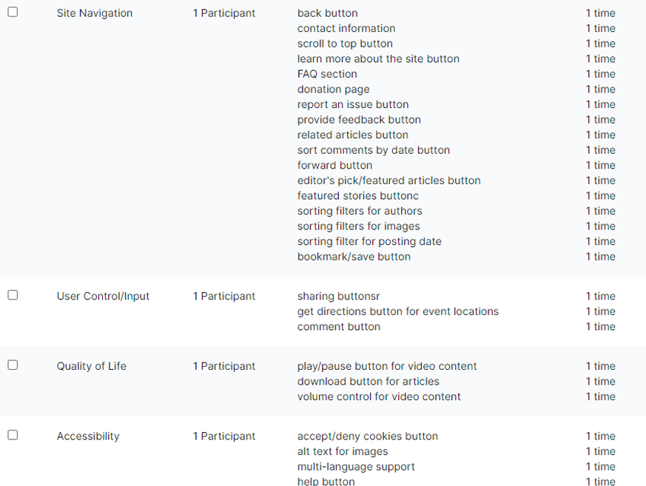Select "get directions button for event locations"
Screen dimensions: 646x486
click(x=397, y=311)
